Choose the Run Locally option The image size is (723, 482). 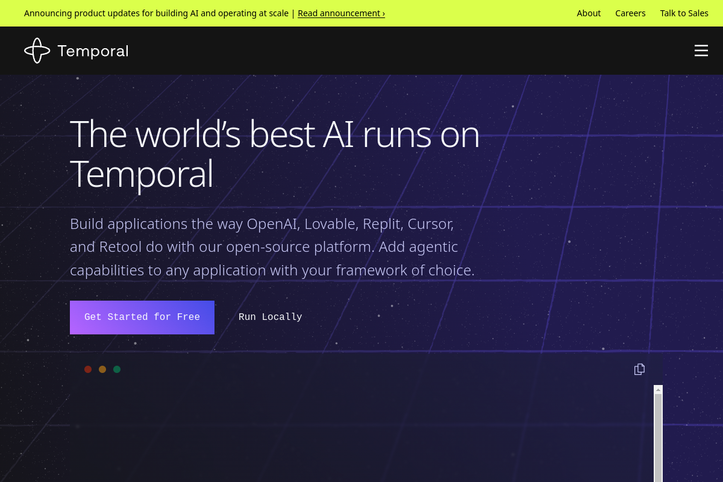click(x=271, y=318)
